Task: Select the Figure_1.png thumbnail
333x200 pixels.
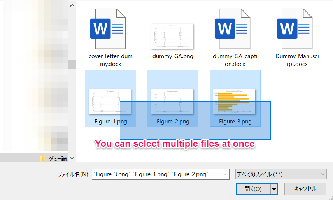Action: [110, 102]
